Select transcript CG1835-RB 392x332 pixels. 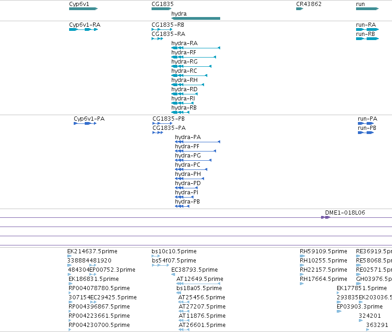point(162,29)
